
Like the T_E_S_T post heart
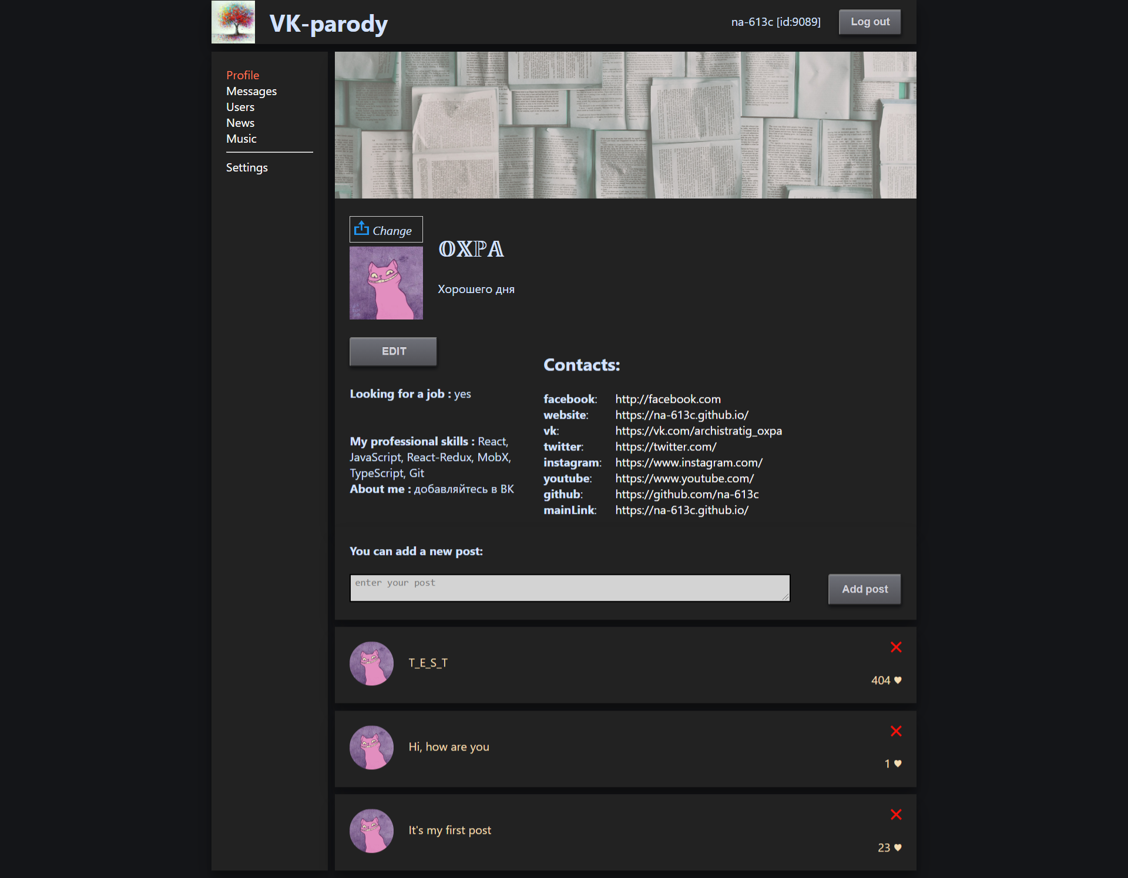898,680
